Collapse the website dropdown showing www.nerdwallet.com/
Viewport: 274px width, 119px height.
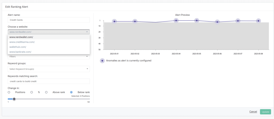click(x=49, y=32)
